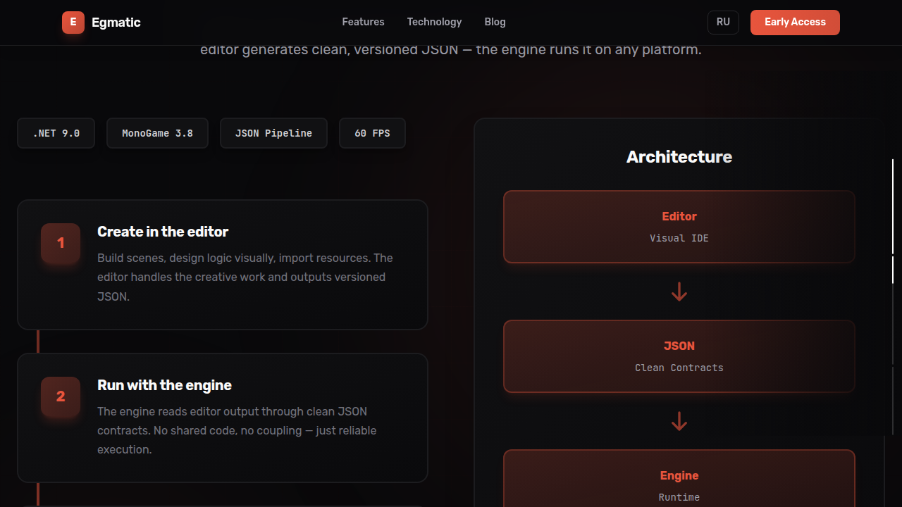Screen dimensions: 902x507
Task: Click the red "Engine" architecture title
Action: pos(679,476)
